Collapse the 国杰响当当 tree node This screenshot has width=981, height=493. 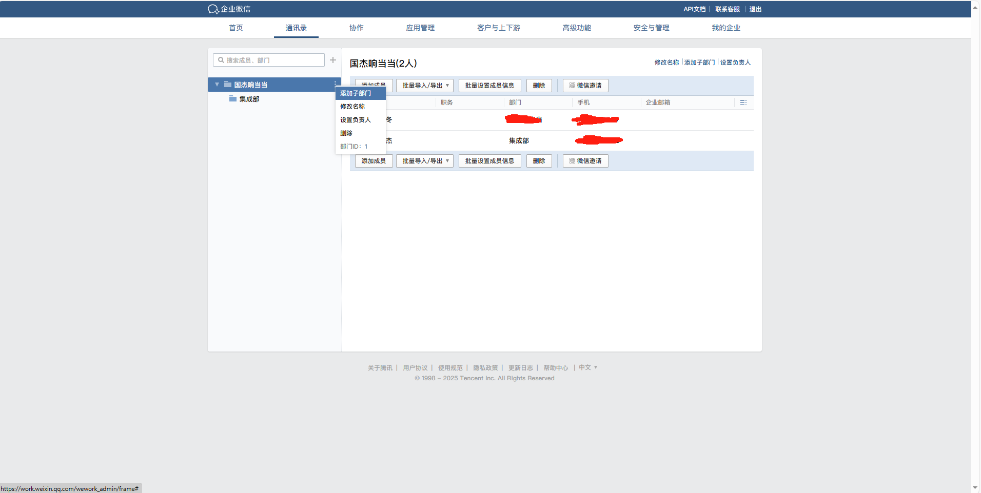[217, 85]
